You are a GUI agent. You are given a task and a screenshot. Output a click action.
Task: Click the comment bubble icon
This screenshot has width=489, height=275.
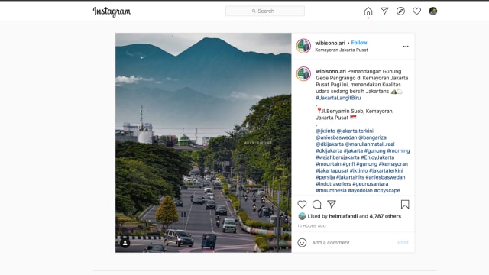click(x=317, y=204)
